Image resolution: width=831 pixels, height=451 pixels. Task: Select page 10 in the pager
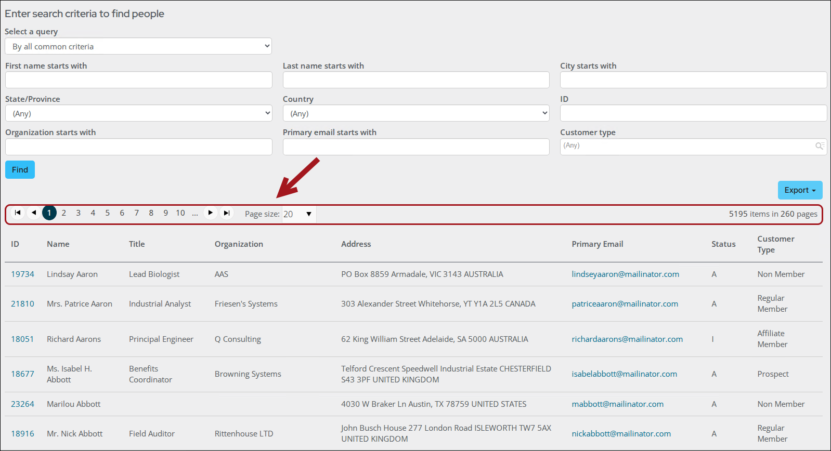[180, 213]
